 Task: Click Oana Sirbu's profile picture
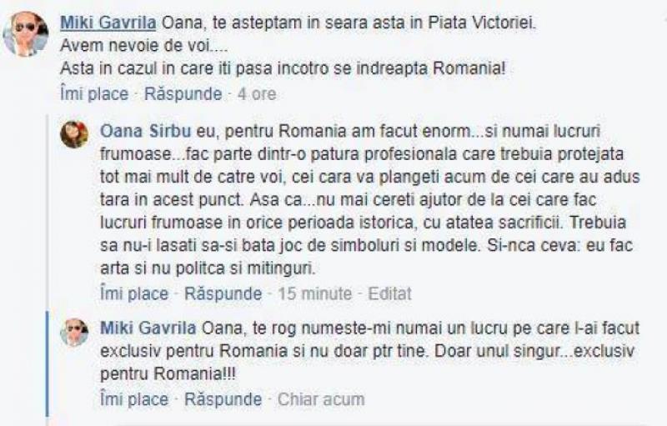74,134
